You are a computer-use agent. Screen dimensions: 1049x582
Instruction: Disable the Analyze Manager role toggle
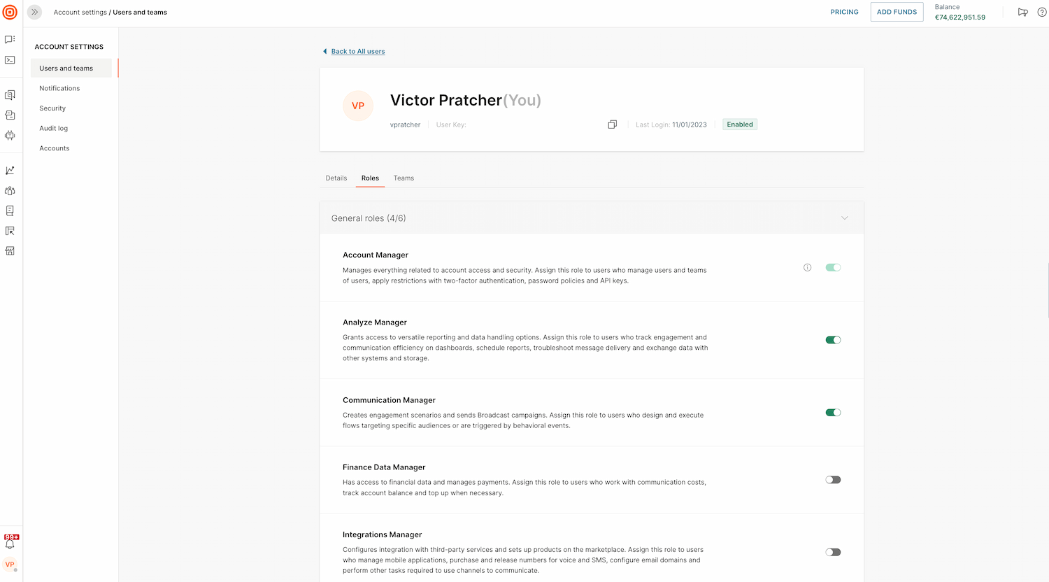coord(833,340)
